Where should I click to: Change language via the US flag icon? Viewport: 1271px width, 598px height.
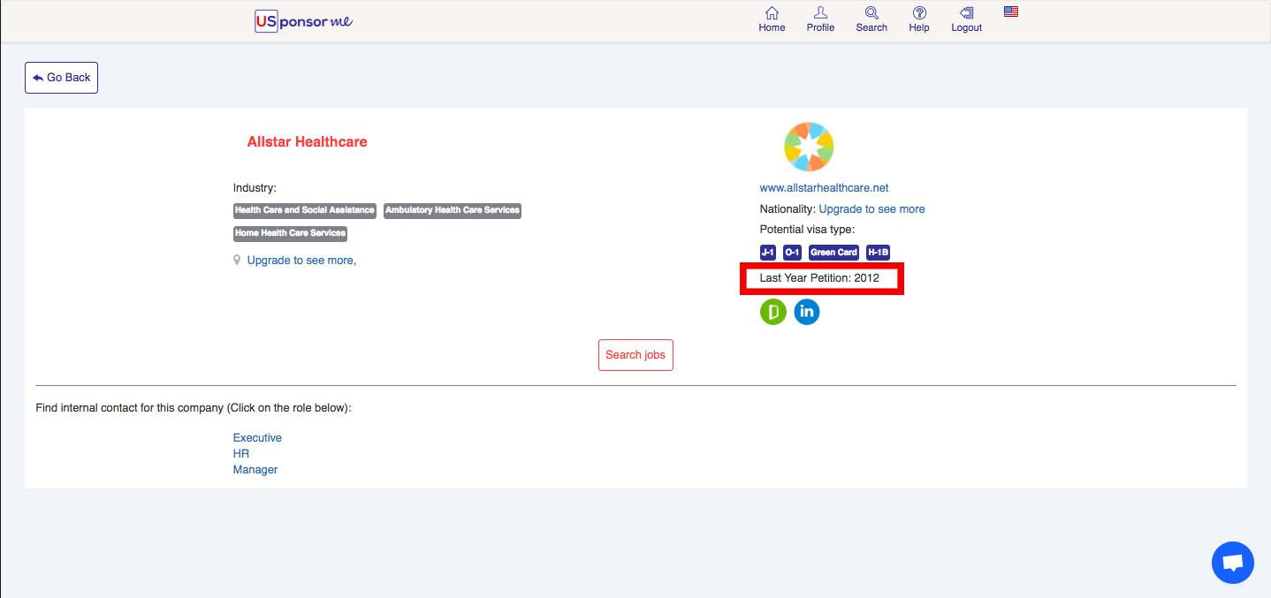tap(1011, 11)
